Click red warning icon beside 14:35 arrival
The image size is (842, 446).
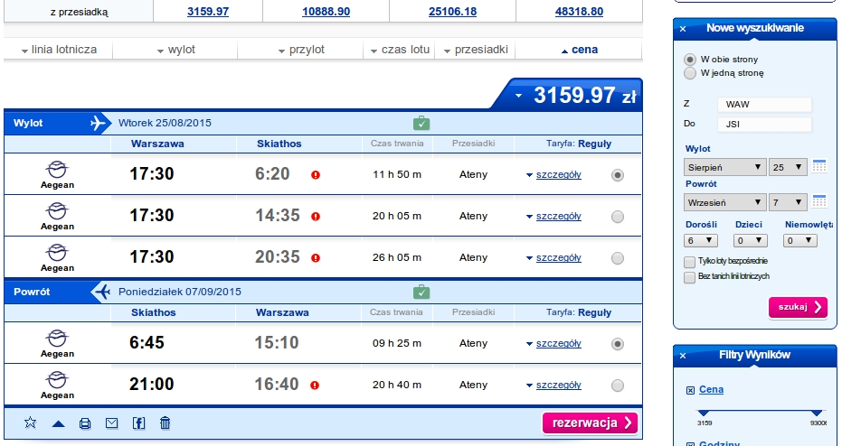click(x=316, y=217)
